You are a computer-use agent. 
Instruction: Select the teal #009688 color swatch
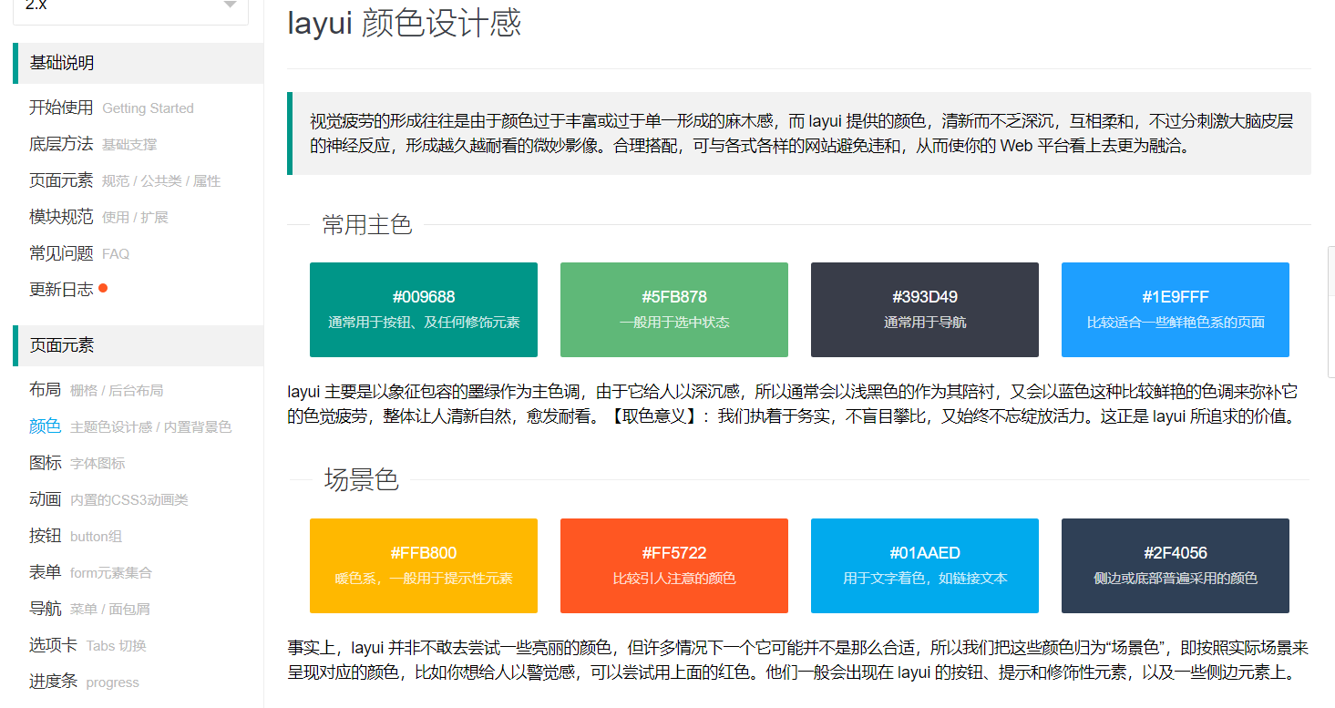[423, 310]
